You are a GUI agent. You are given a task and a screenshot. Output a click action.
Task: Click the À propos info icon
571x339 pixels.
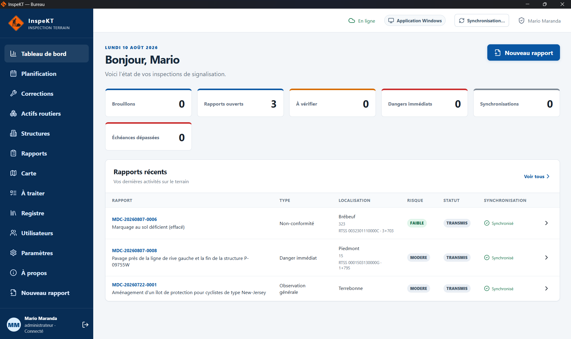tap(13, 273)
